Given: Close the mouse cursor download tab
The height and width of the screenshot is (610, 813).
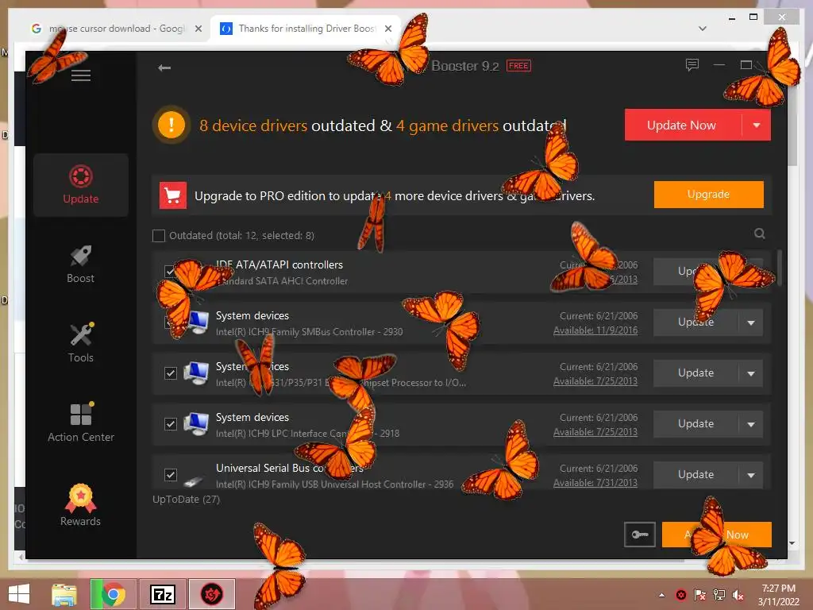Looking at the screenshot, I should 198,29.
